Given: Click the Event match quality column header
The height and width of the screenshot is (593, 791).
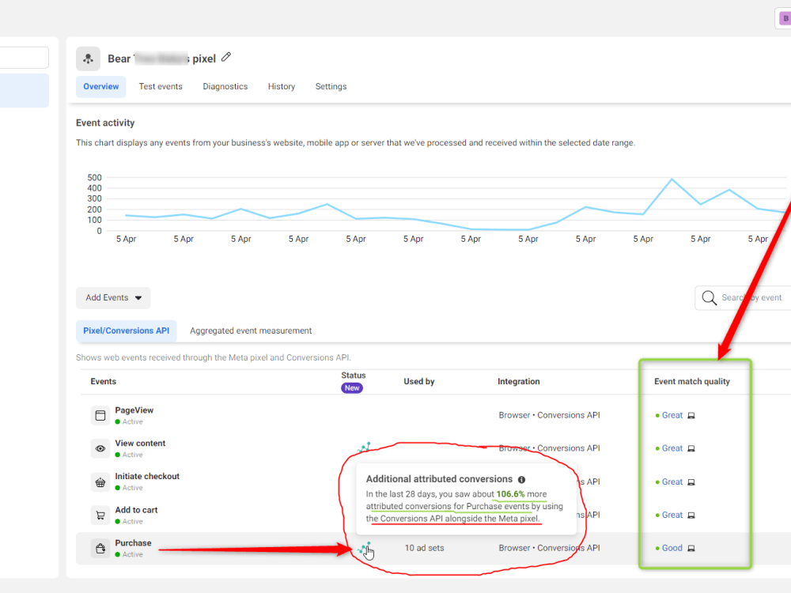Looking at the screenshot, I should tap(692, 382).
